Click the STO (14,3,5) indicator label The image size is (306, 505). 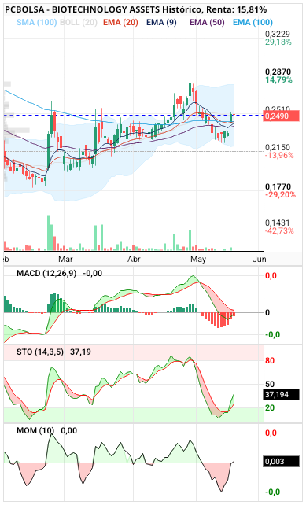40,352
